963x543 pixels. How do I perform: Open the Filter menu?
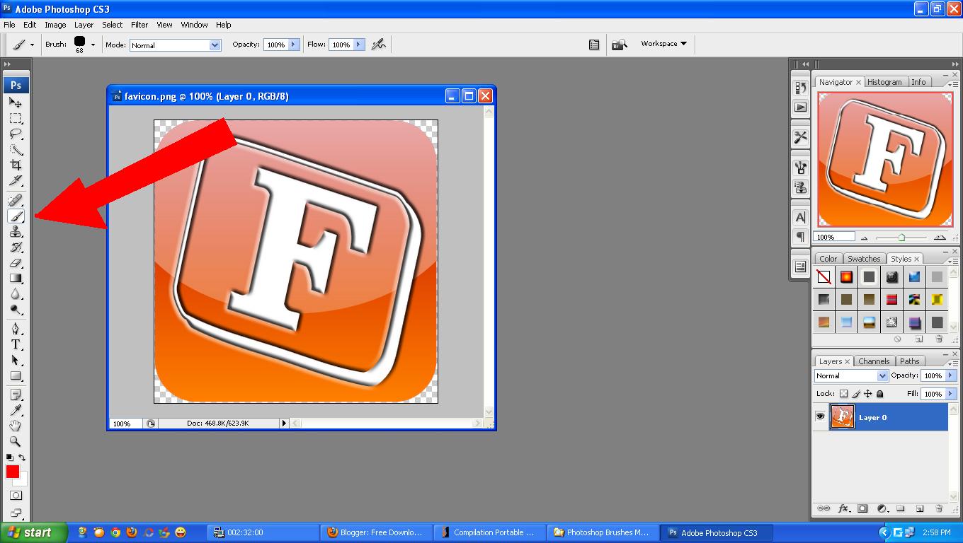(139, 25)
